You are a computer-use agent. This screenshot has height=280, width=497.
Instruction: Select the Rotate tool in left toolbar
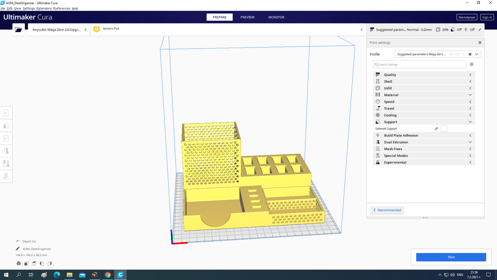(x=6, y=138)
